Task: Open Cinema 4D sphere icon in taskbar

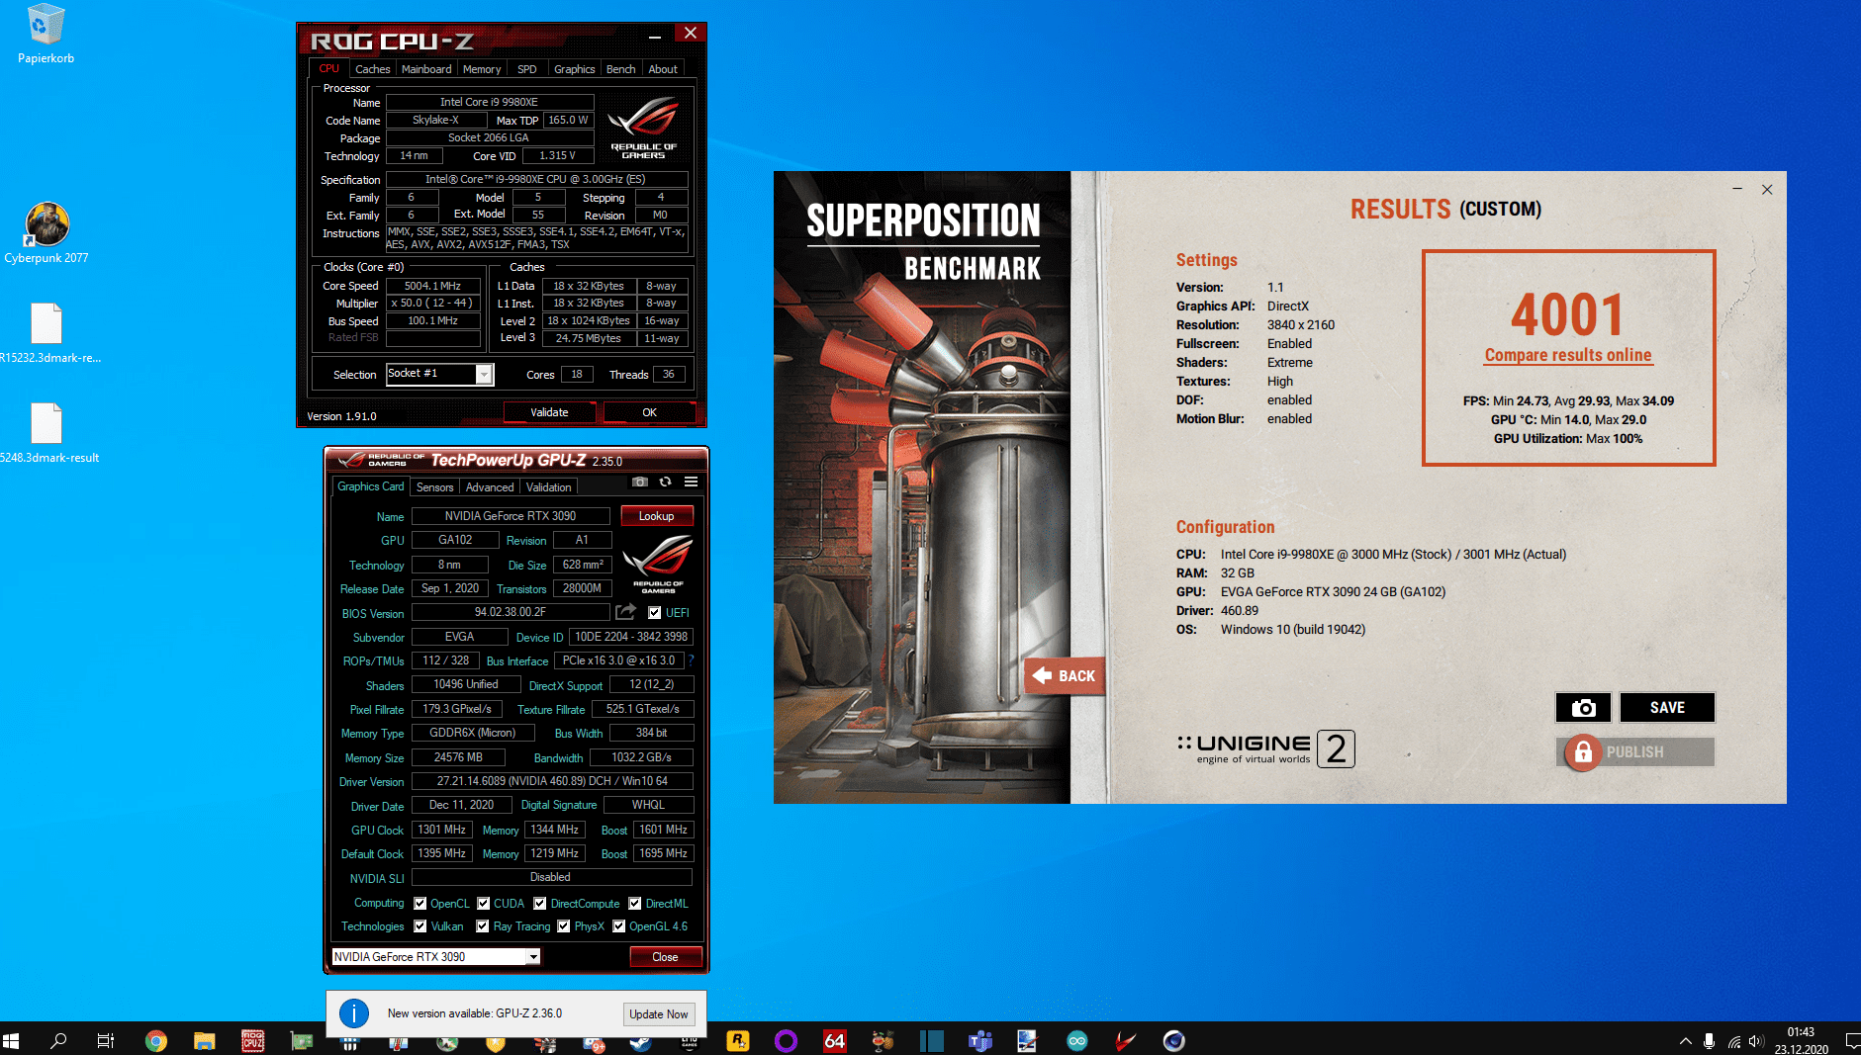Action: pyautogui.click(x=1174, y=1040)
